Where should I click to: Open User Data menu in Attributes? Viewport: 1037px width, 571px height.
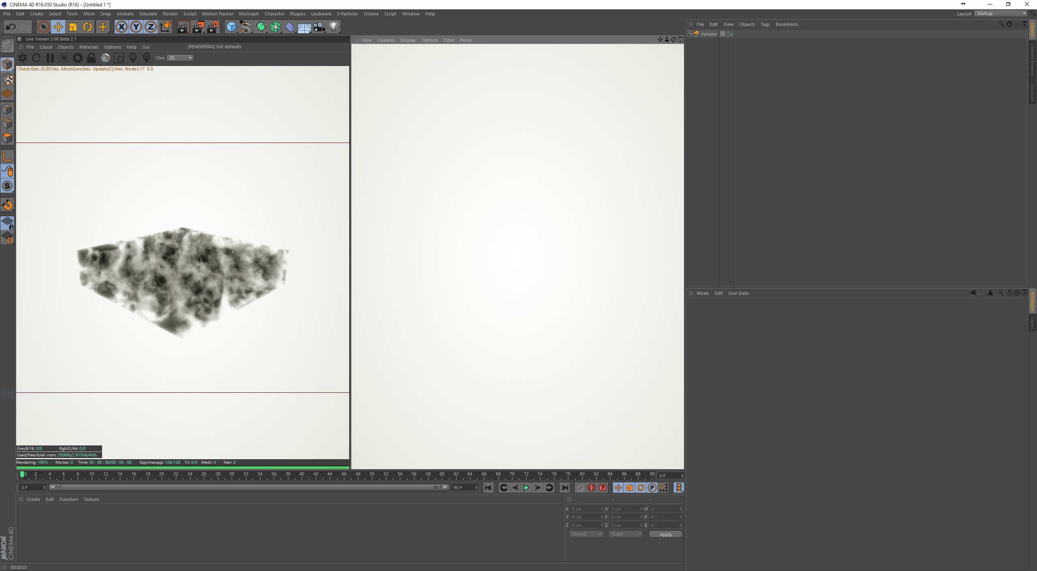(738, 293)
